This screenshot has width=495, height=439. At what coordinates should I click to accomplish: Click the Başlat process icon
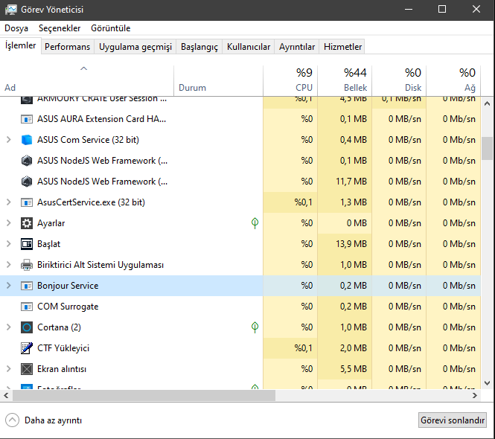pos(27,244)
